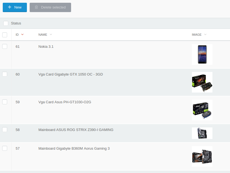The image size is (230, 173).
Task: Click the Status label
Action: click(16, 23)
